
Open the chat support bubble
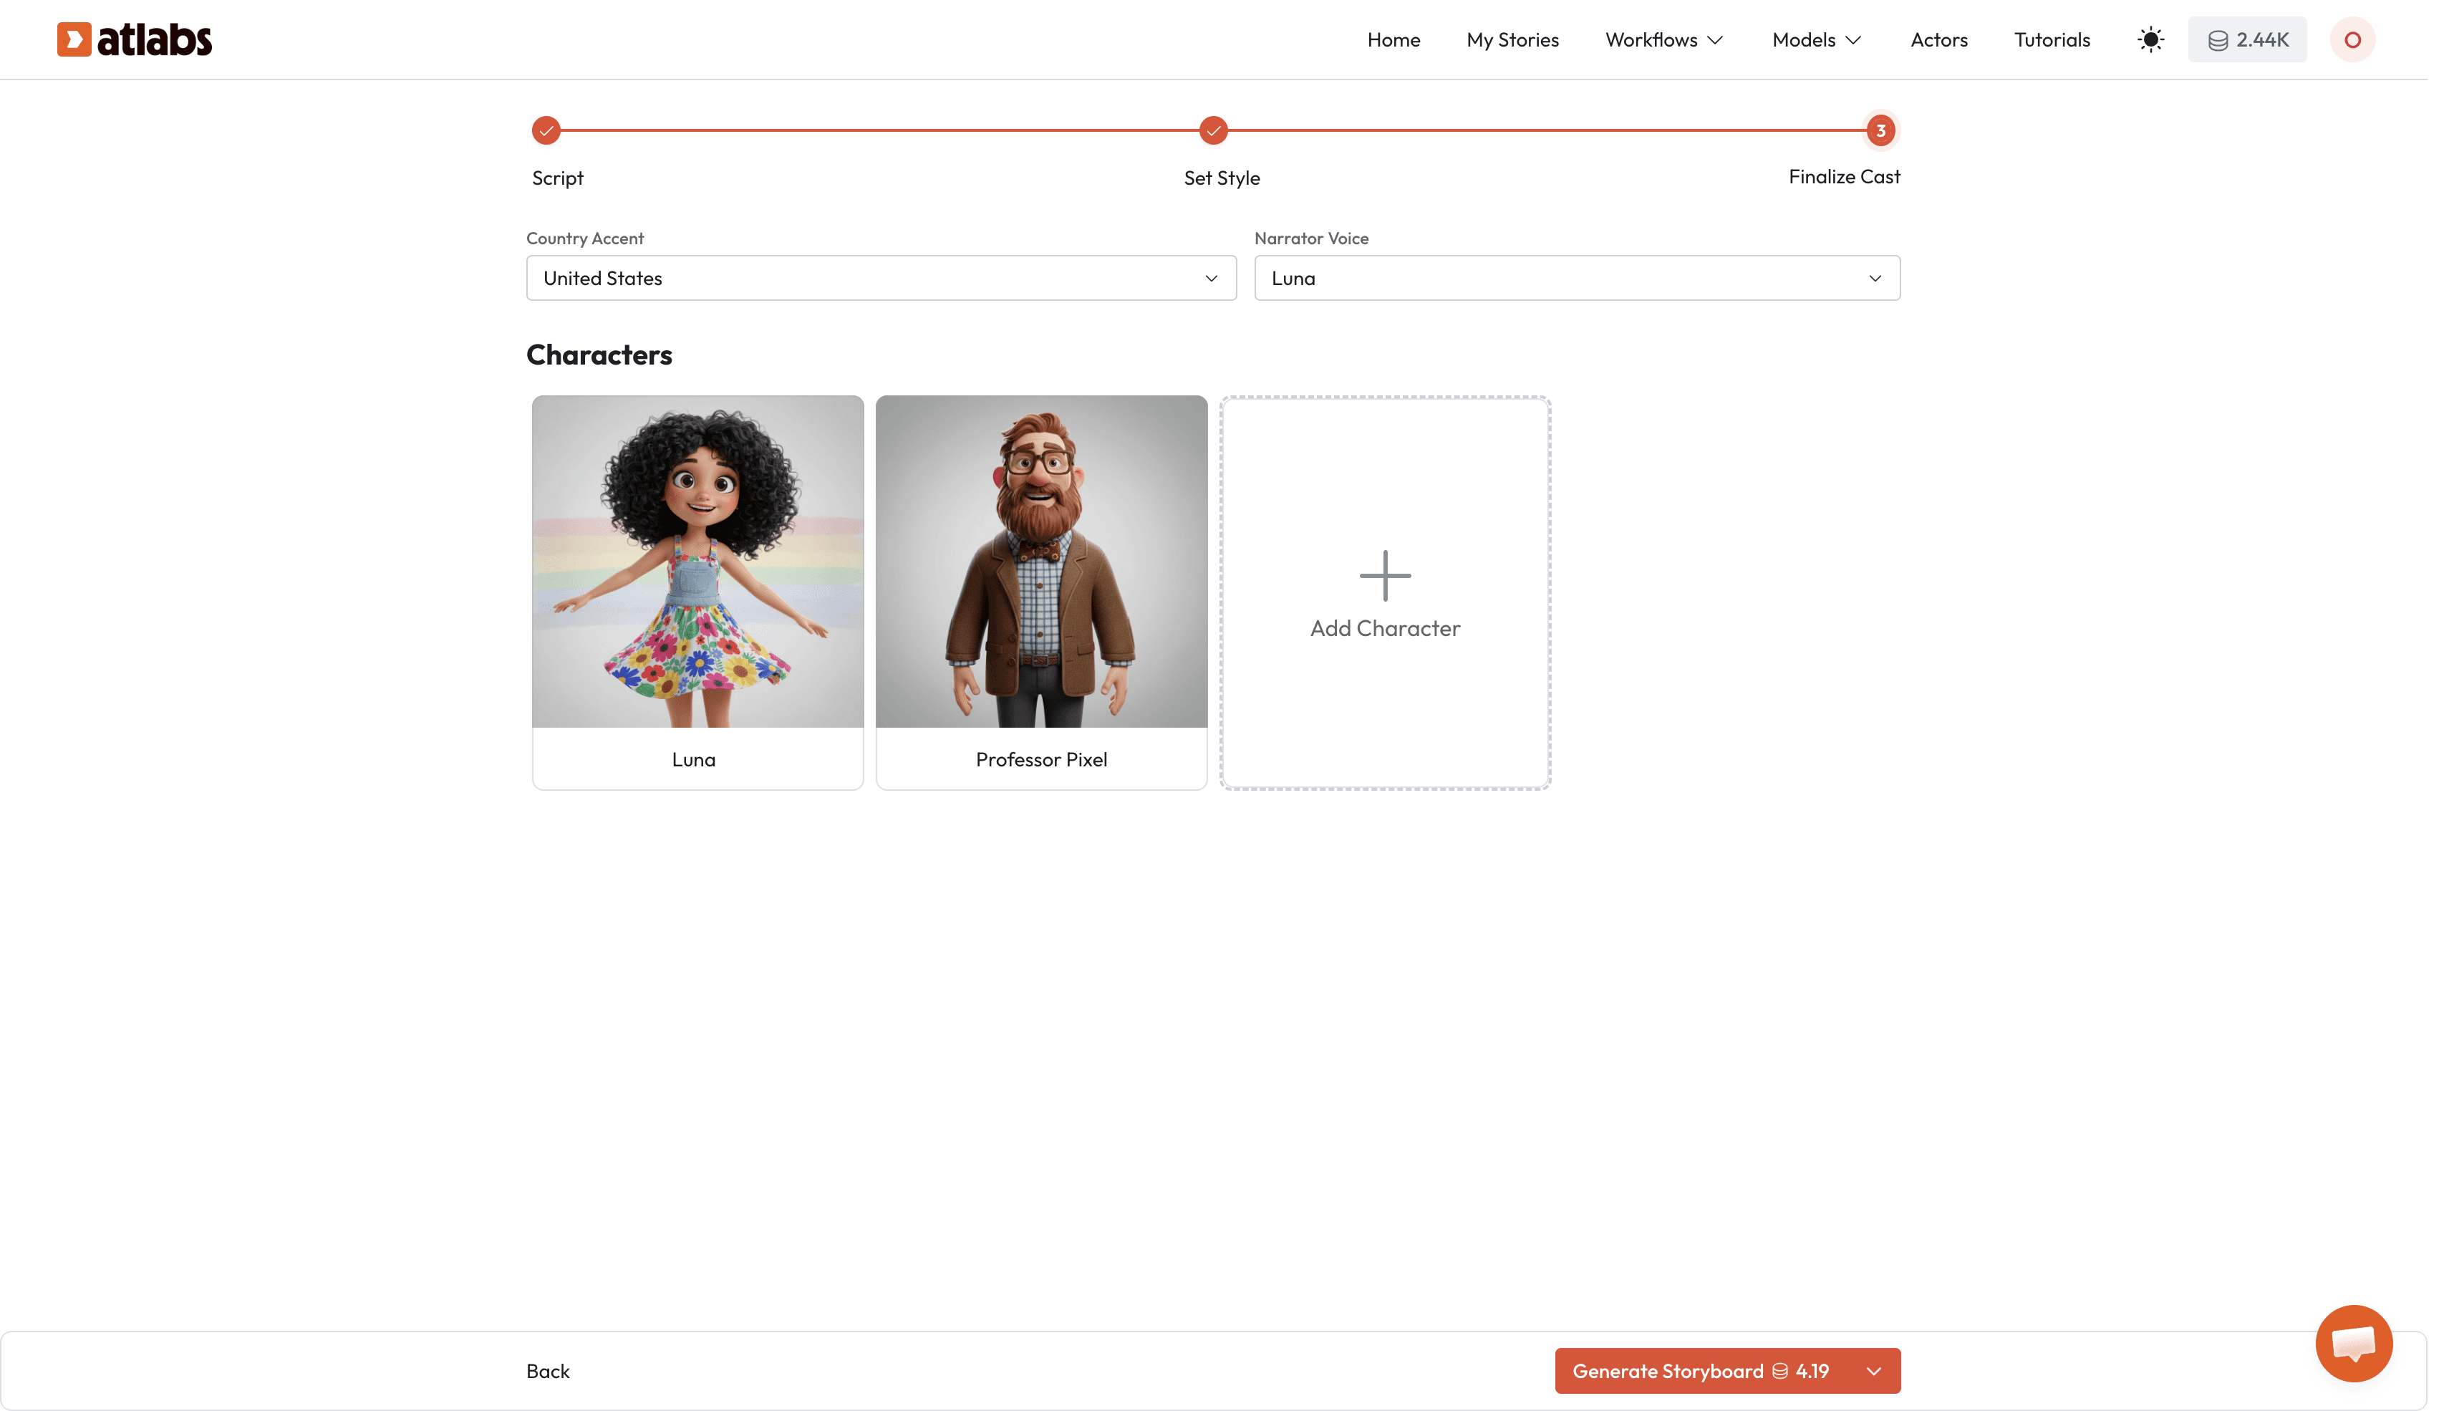point(2352,1343)
